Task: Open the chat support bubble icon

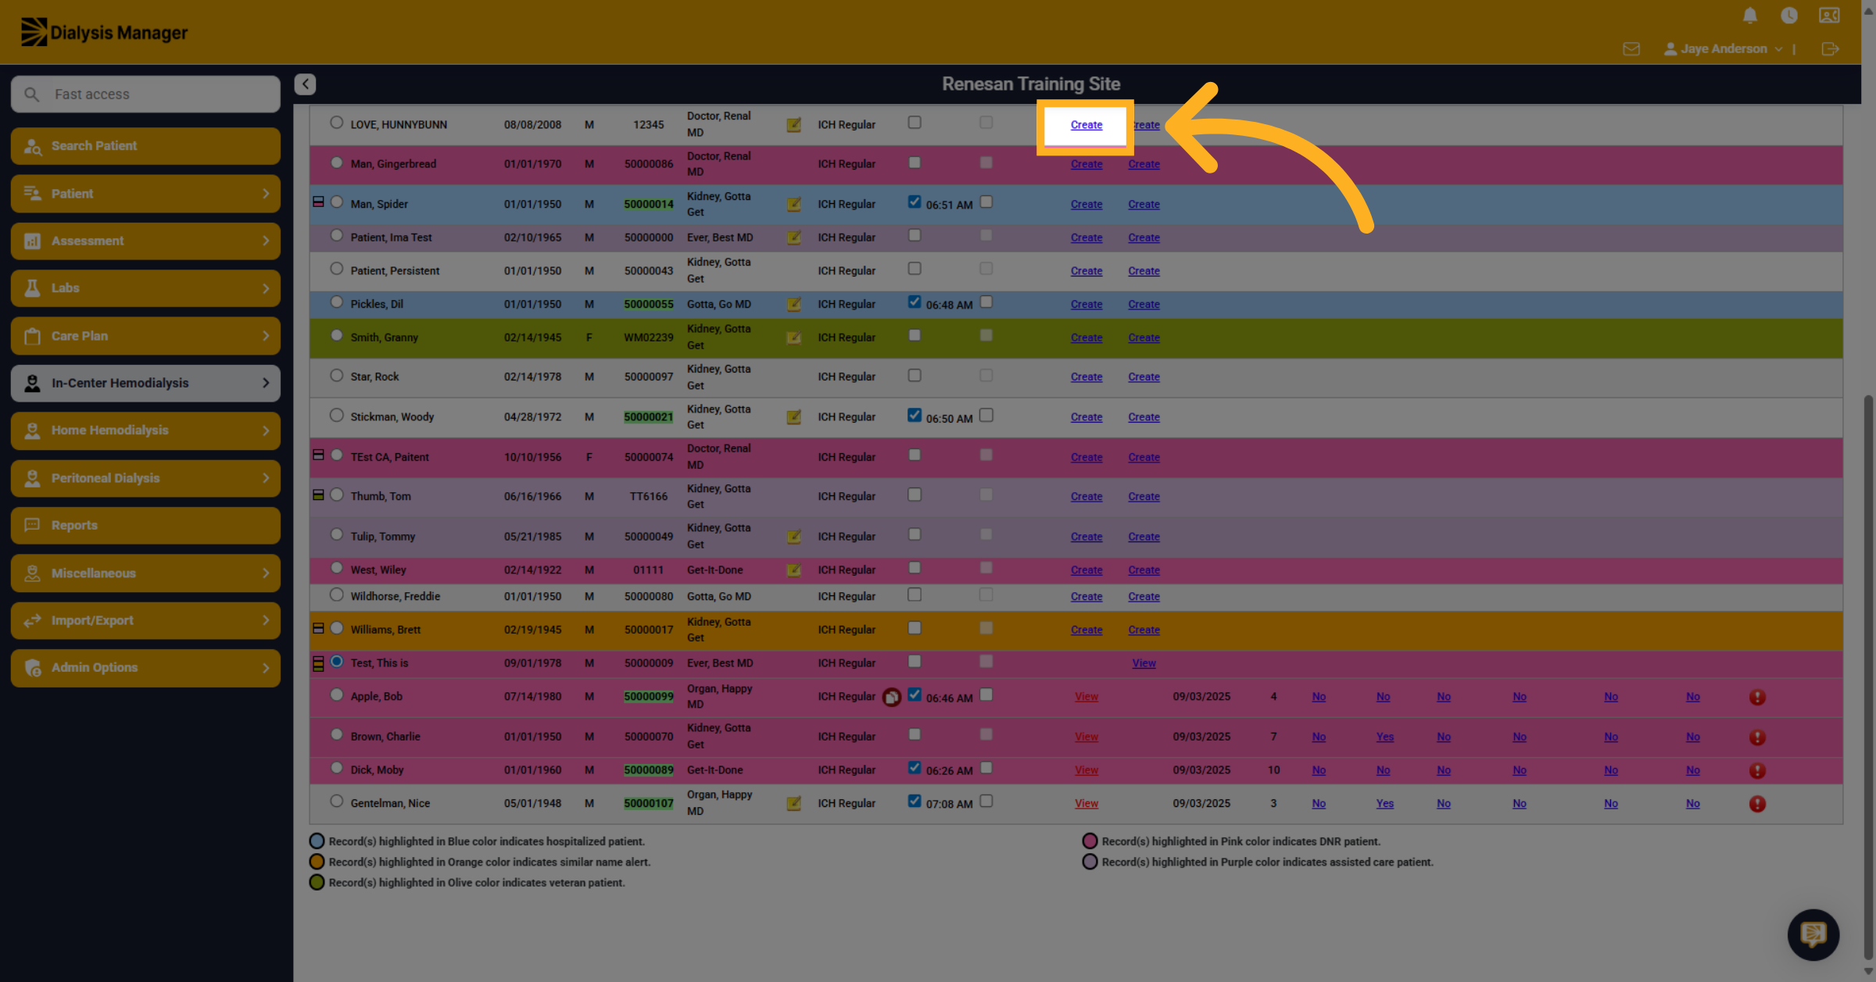Action: (x=1813, y=934)
